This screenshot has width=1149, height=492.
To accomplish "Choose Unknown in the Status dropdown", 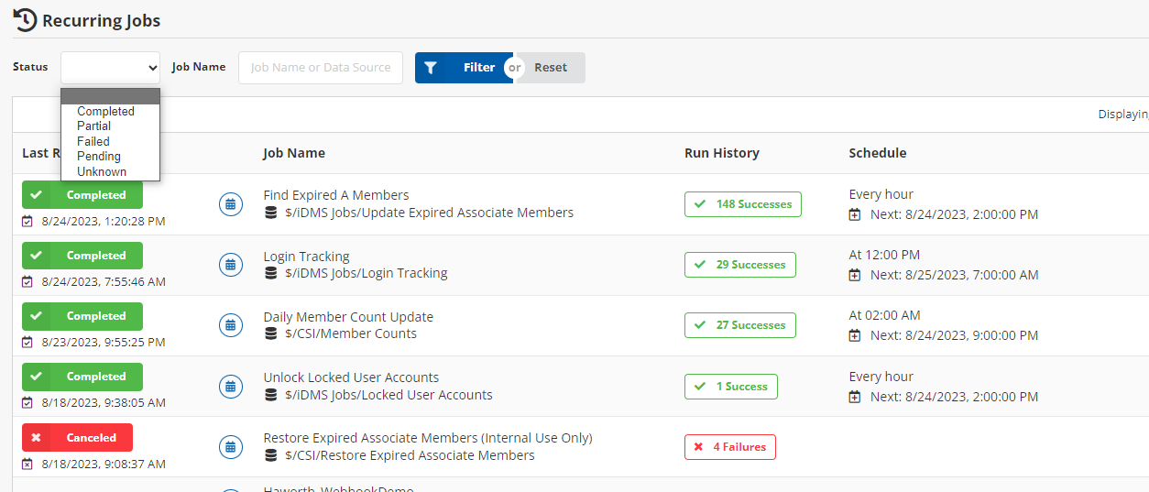I will [102, 171].
